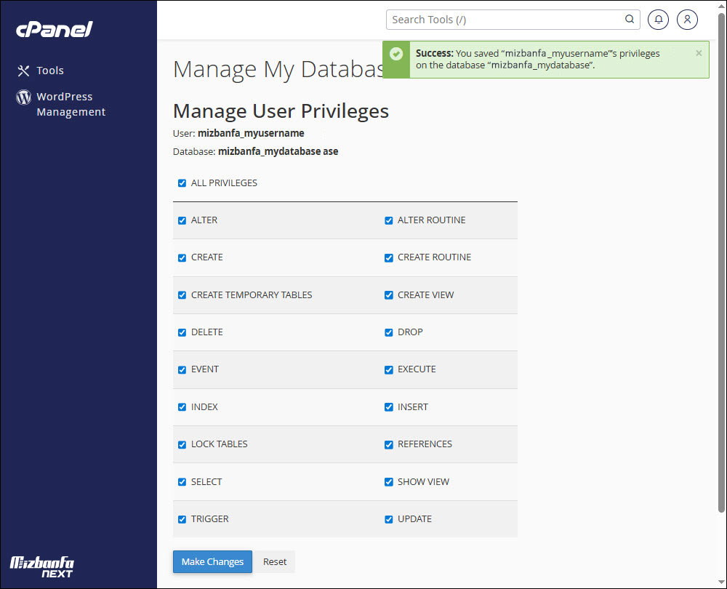Open the user account icon
Image resolution: width=727 pixels, height=589 pixels.
tap(687, 20)
